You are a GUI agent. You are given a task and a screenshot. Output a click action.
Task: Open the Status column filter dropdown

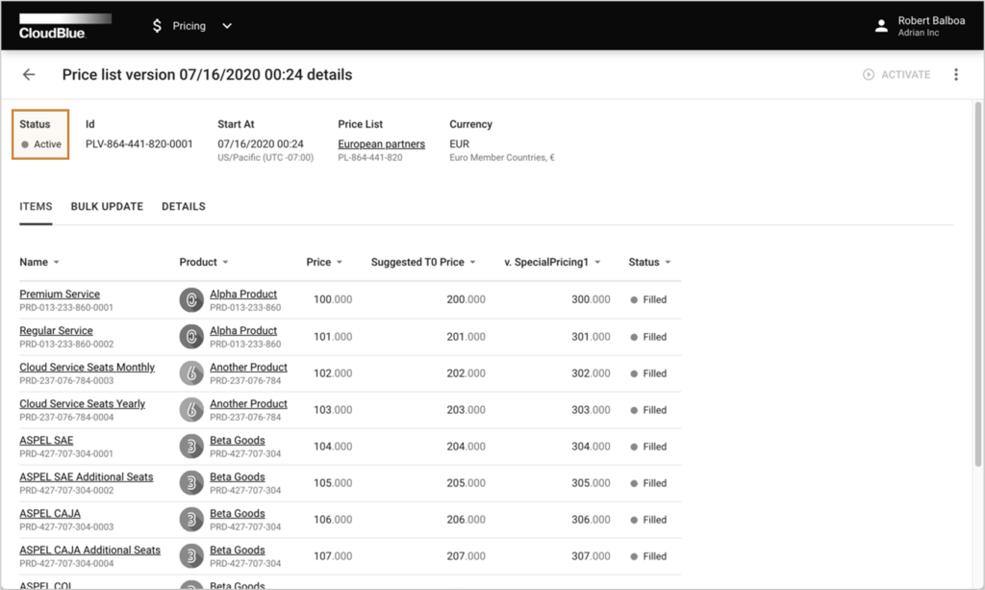(x=671, y=262)
